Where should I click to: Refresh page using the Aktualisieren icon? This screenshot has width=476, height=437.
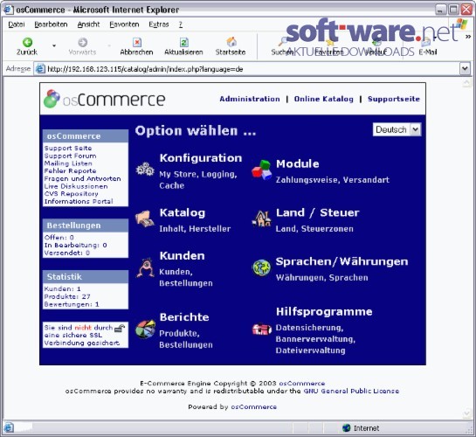pyautogui.click(x=184, y=42)
